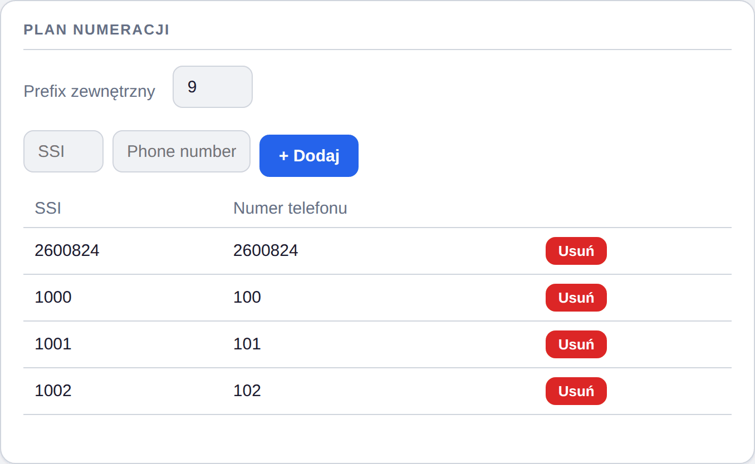This screenshot has width=755, height=464.
Task: Select the SSI value 1001
Action: 53,344
